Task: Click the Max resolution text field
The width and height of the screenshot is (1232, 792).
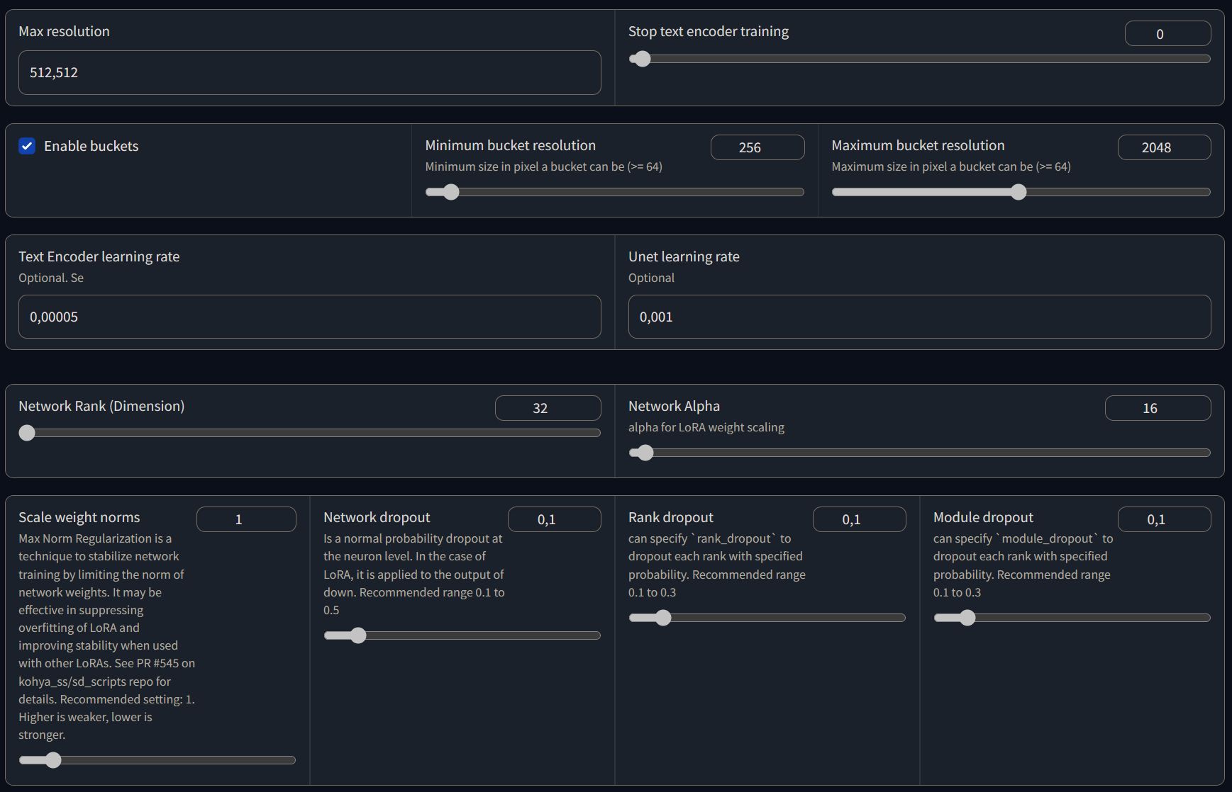Action: [x=309, y=72]
